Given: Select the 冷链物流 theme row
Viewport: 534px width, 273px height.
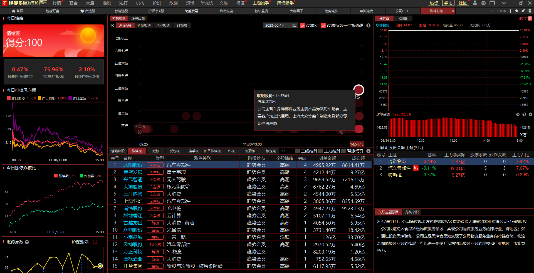Looking at the screenshot, I should click(454, 162).
